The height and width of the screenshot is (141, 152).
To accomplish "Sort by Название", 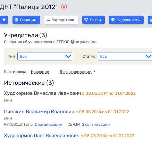I will (x=40, y=72).
